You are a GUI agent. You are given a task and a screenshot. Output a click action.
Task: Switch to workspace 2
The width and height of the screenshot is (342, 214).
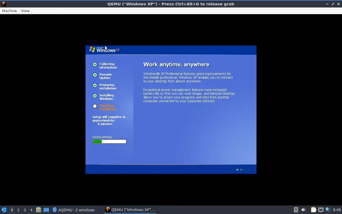click(x=18, y=210)
